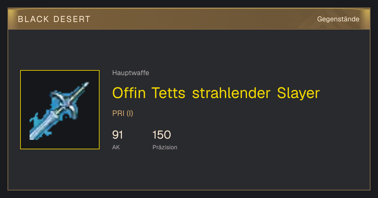Open the Offin Tetts strahlender Slayer title
Viewport: 378px width, 198px height.
216,93
